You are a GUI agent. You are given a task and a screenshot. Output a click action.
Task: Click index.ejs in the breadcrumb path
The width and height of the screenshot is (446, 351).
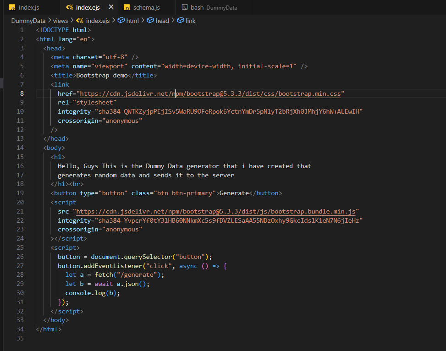click(98, 21)
